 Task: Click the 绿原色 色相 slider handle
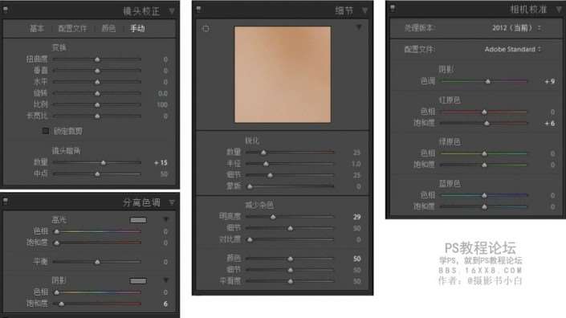click(484, 153)
